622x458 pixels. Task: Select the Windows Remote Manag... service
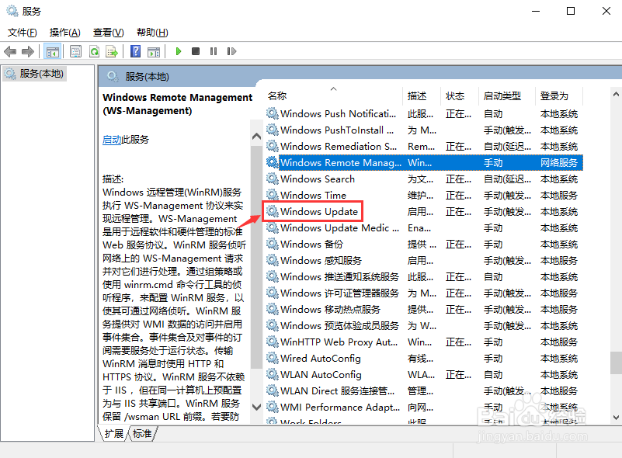424,163
